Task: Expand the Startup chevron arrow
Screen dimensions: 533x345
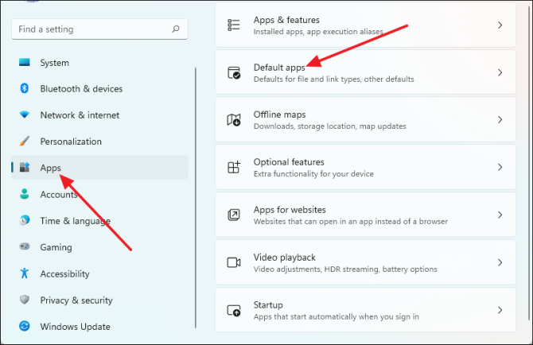Action: click(500, 310)
